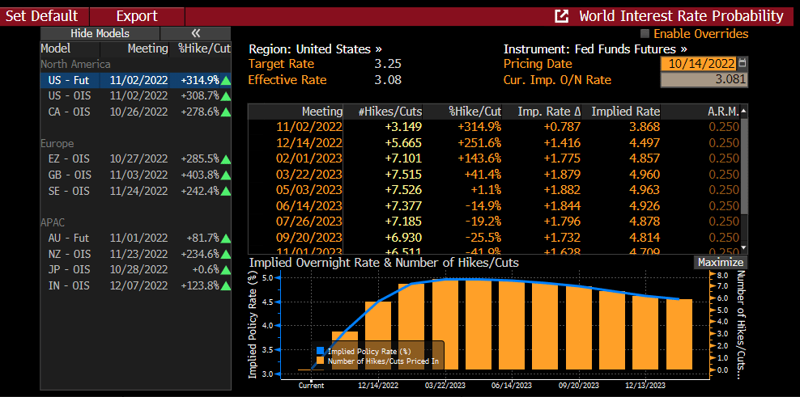
Task: Select the 03/22/2023 meeting date cell
Action: click(x=309, y=175)
